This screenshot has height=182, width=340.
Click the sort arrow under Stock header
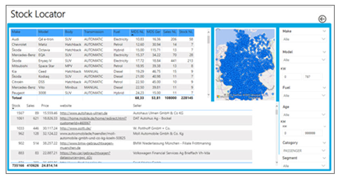[x=13, y=108]
